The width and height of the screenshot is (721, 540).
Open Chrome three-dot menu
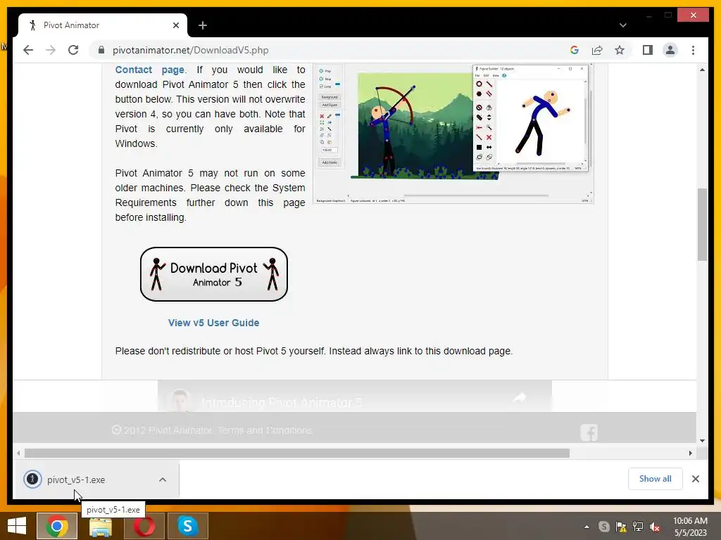click(x=693, y=50)
